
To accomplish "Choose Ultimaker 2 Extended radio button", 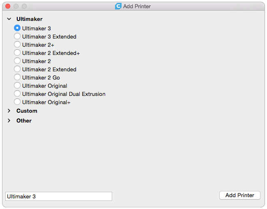I will pos(17,69).
